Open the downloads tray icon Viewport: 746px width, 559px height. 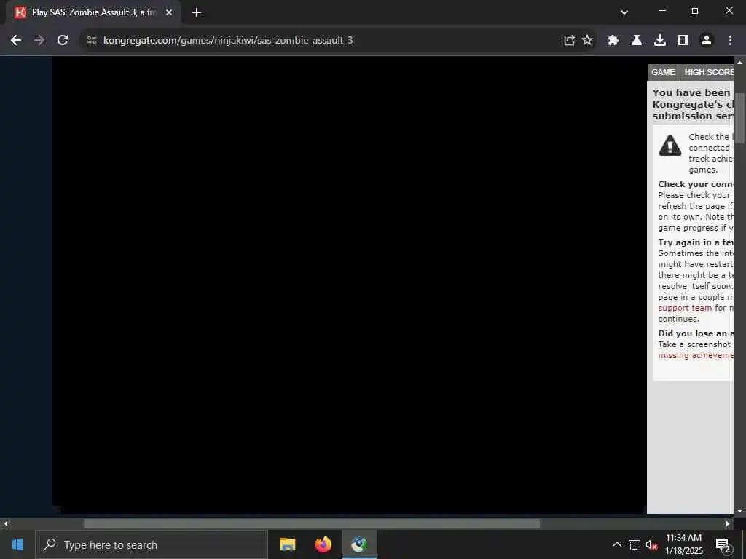pyautogui.click(x=660, y=41)
